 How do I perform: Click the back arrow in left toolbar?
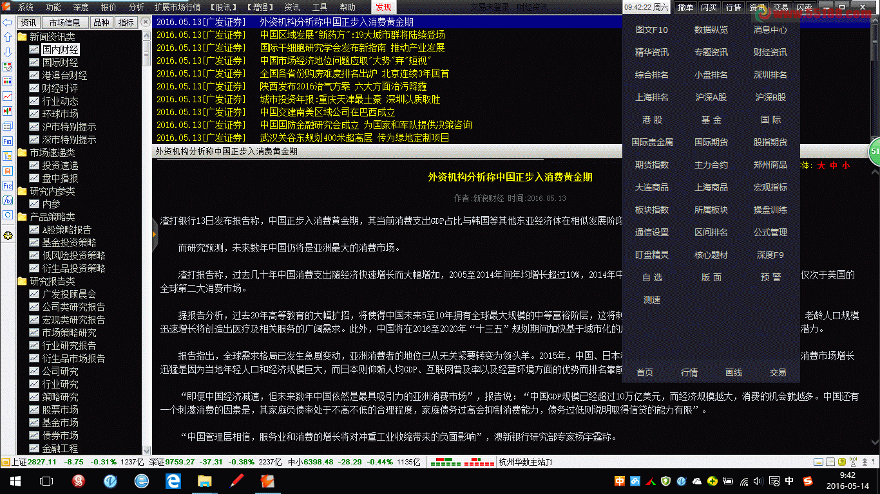click(7, 23)
